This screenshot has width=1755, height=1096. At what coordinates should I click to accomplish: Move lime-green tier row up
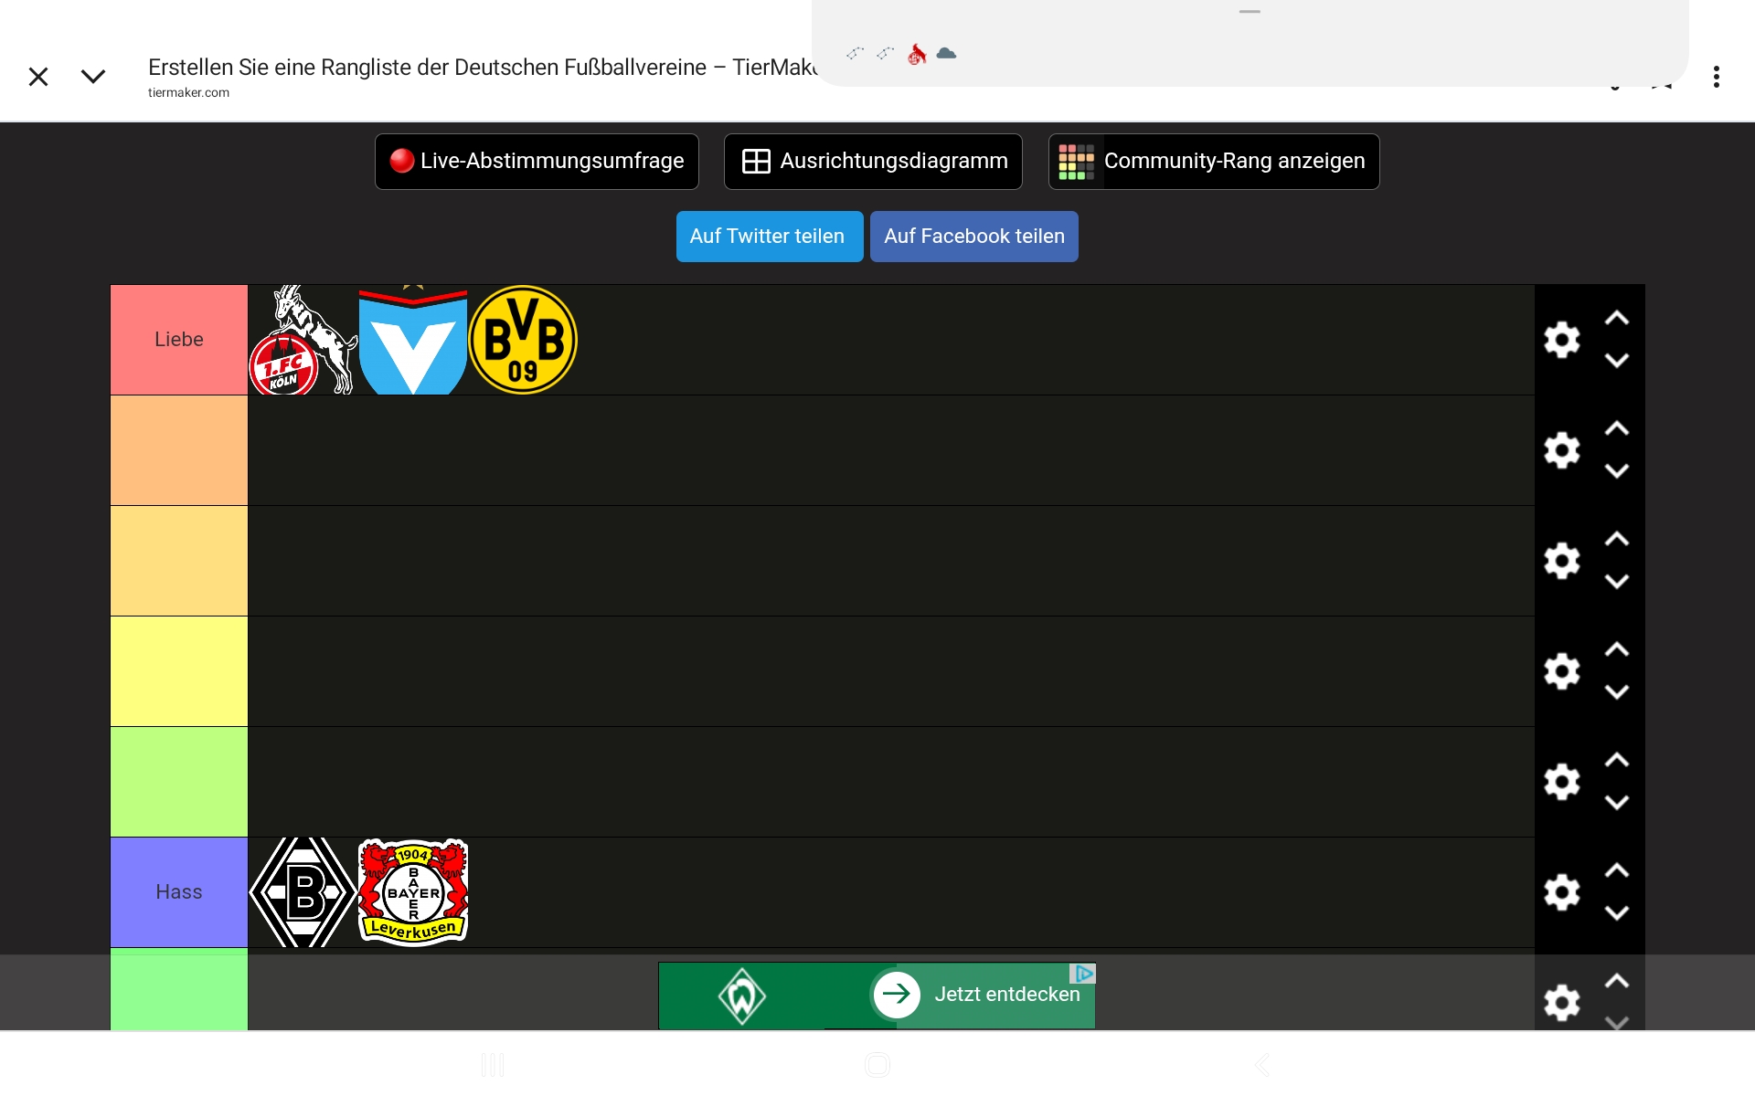(1617, 761)
